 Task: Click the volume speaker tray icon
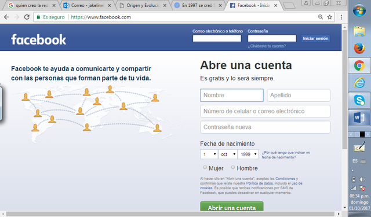point(362,179)
